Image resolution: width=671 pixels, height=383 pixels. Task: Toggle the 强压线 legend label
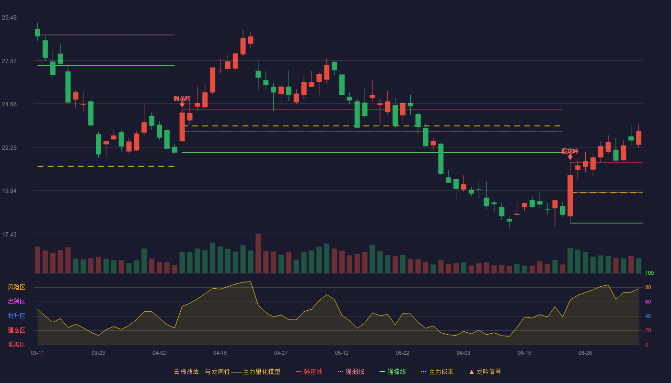point(313,372)
